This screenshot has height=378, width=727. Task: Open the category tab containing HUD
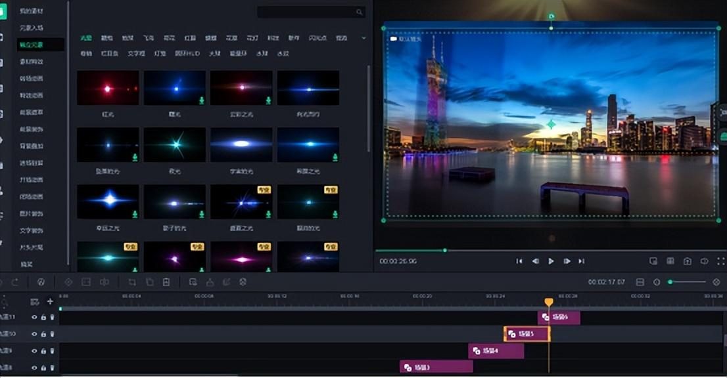coord(187,54)
